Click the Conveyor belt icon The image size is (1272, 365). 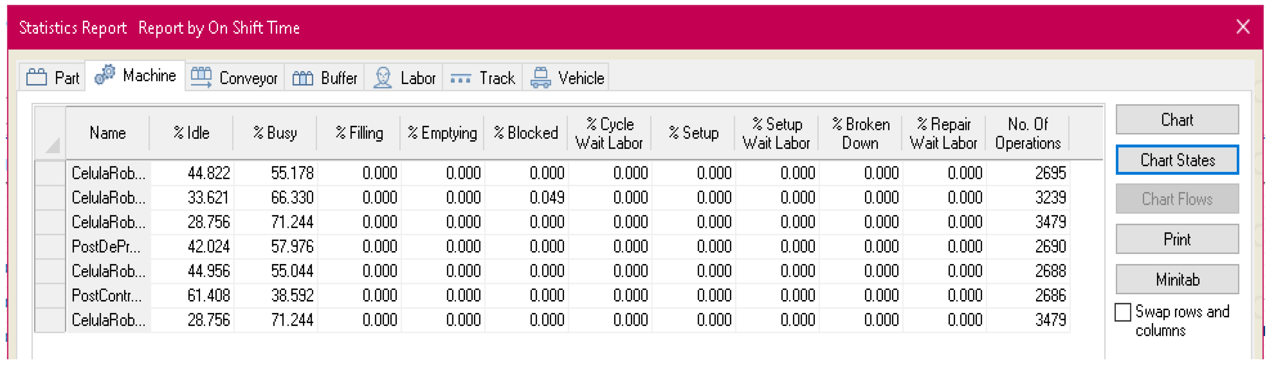tap(201, 77)
